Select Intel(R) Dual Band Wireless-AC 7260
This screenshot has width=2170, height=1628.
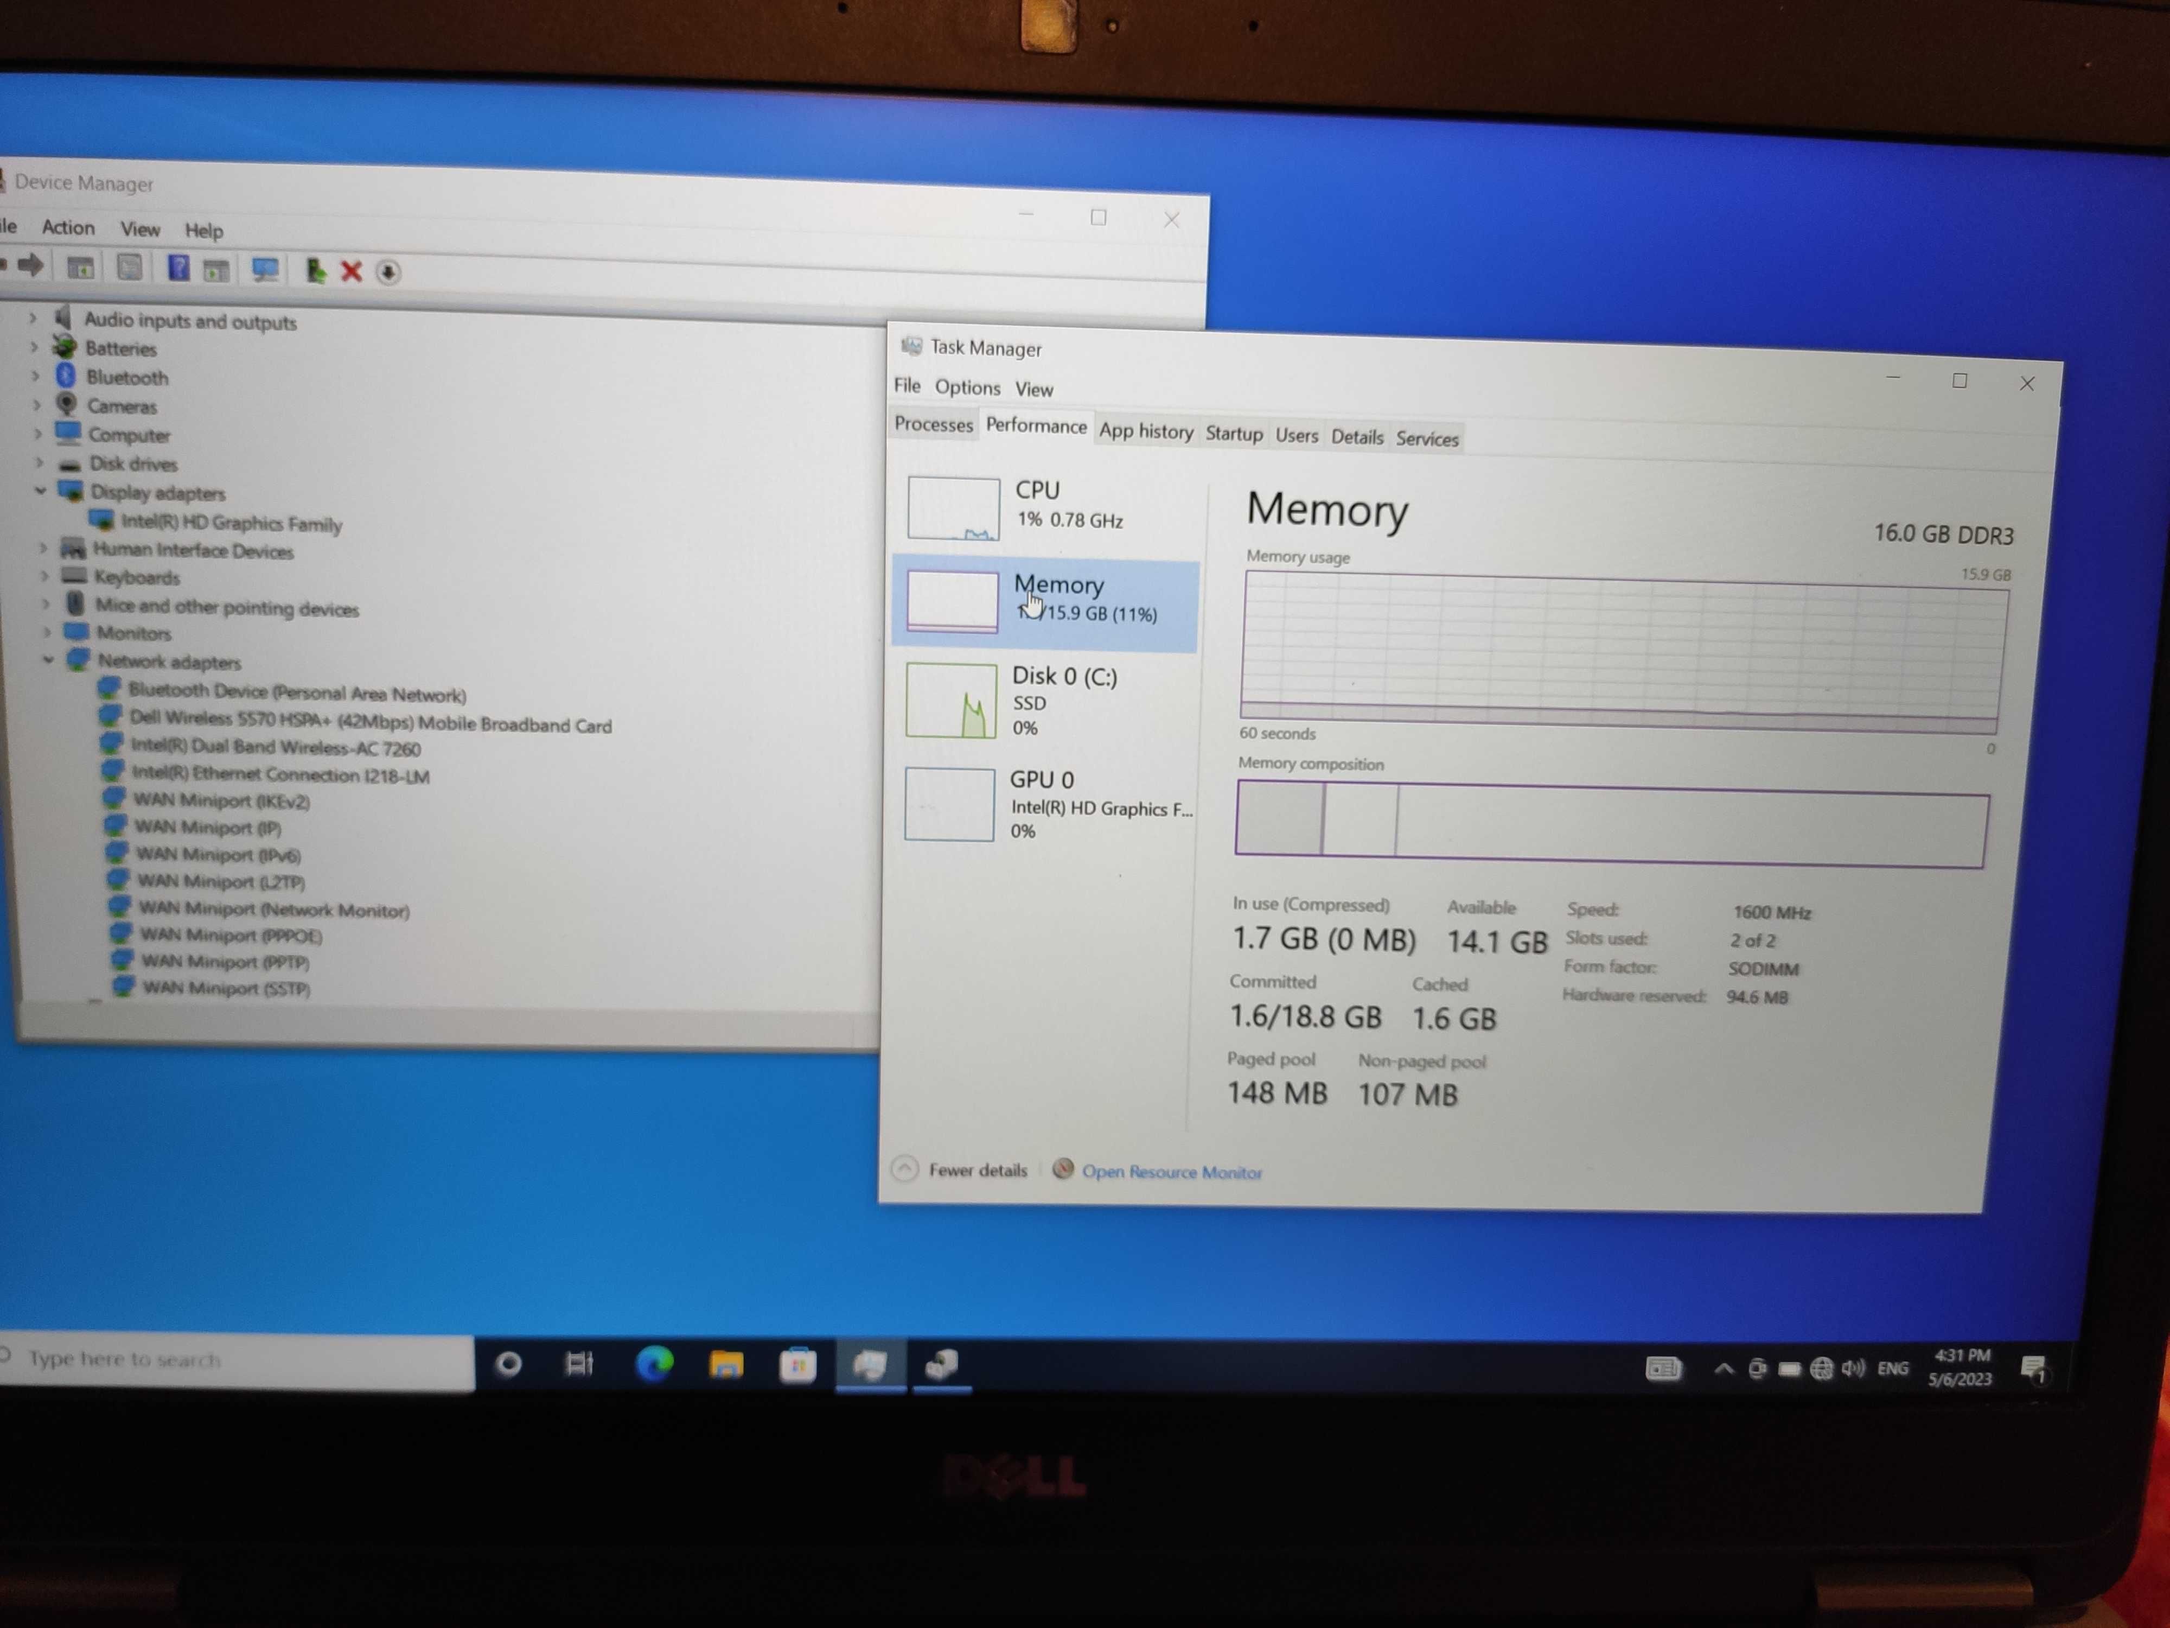tap(276, 748)
